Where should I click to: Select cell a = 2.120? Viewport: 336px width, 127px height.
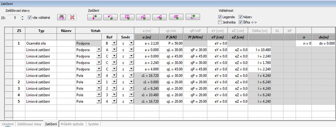point(146,43)
